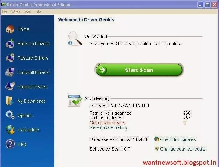Image resolution: width=219 pixels, height=167 pixels.
Task: Click the arrow icon on Start Scan button
Action: [x=102, y=70]
